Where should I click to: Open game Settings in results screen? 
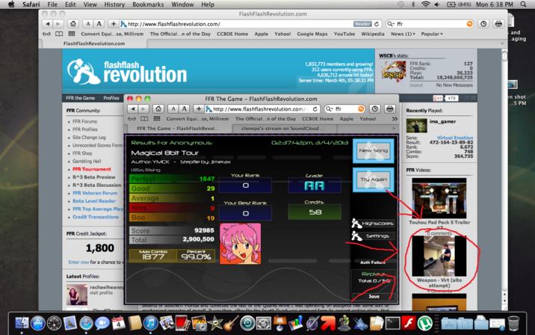click(x=373, y=236)
